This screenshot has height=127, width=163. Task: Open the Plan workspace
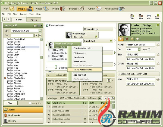click(9, 9)
